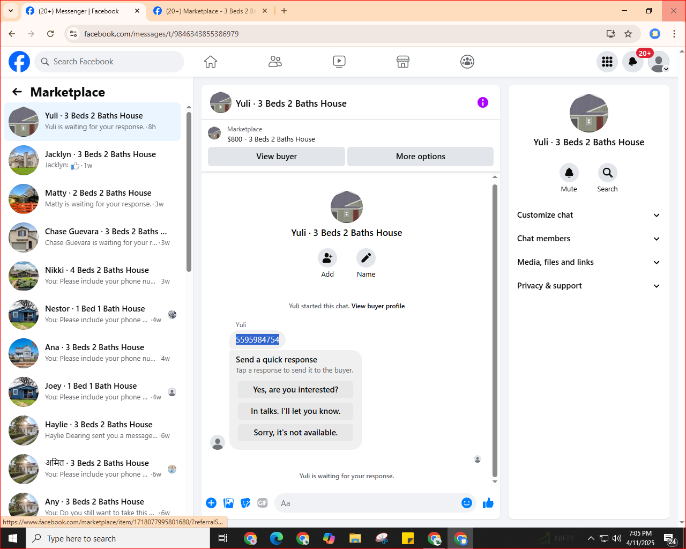Viewport: 686px width, 549px height.
Task: Choose a GIF icon
Action: (263, 503)
